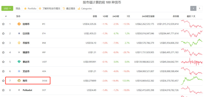Image resolution: width=206 pixels, height=97 pixels.
Task: Click Tether 7-day sparkline chart
Action: (x=192, y=62)
